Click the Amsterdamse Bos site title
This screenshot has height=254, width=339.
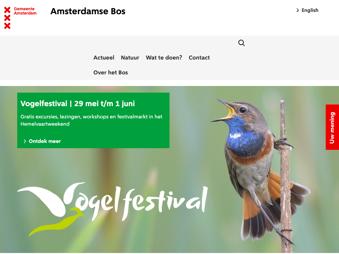[88, 11]
